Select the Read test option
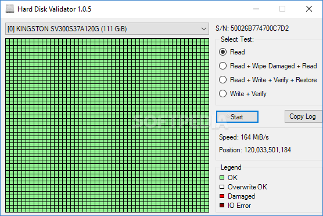 tap(232, 52)
